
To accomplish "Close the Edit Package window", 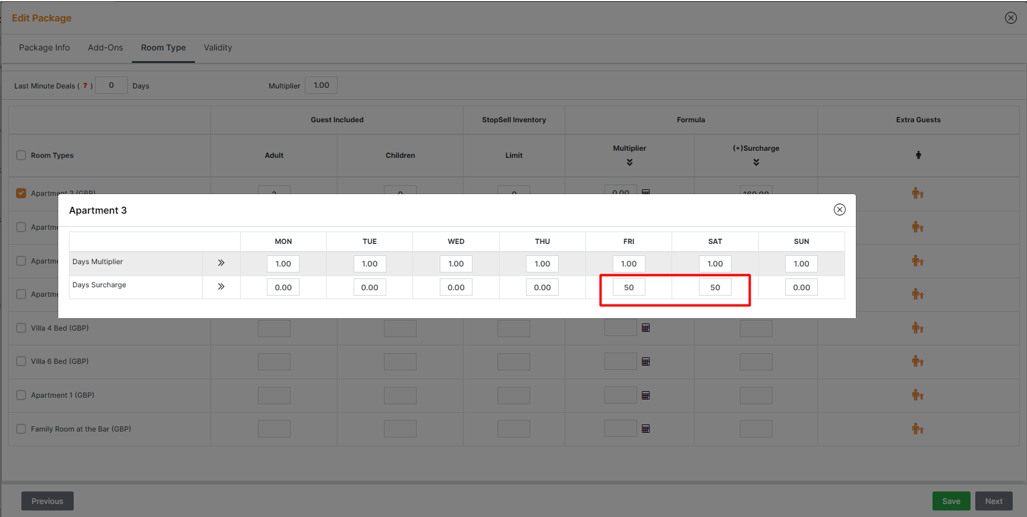I will pyautogui.click(x=1010, y=18).
